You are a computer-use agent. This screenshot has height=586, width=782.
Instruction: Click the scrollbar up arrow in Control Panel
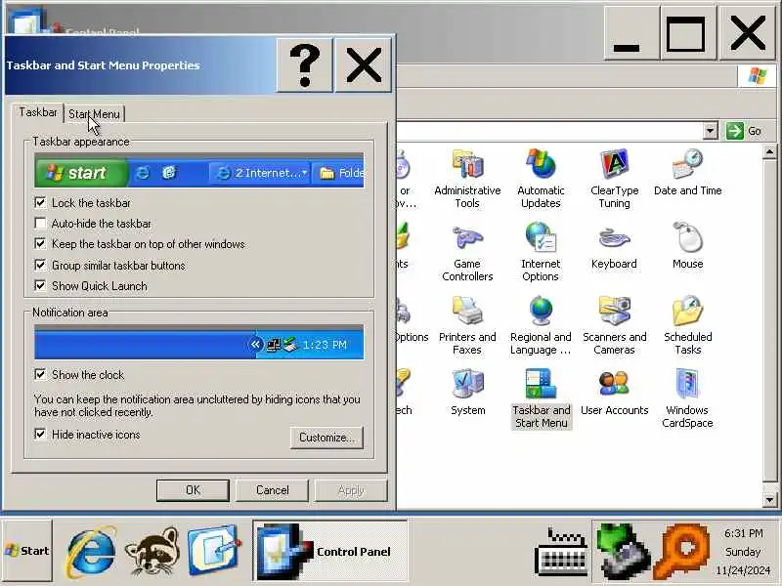click(x=769, y=152)
